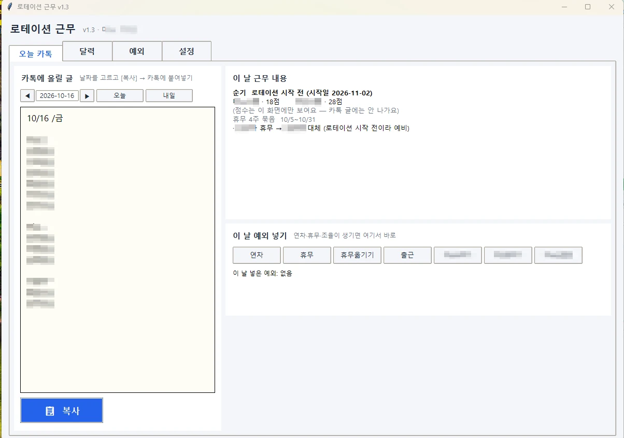Image resolution: width=624 pixels, height=438 pixels.
Task: Jump to today with 오늘 button
Action: pyautogui.click(x=120, y=96)
